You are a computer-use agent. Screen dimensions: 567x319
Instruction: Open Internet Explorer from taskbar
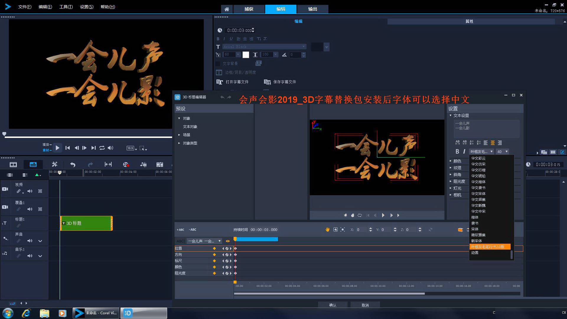tap(26, 313)
